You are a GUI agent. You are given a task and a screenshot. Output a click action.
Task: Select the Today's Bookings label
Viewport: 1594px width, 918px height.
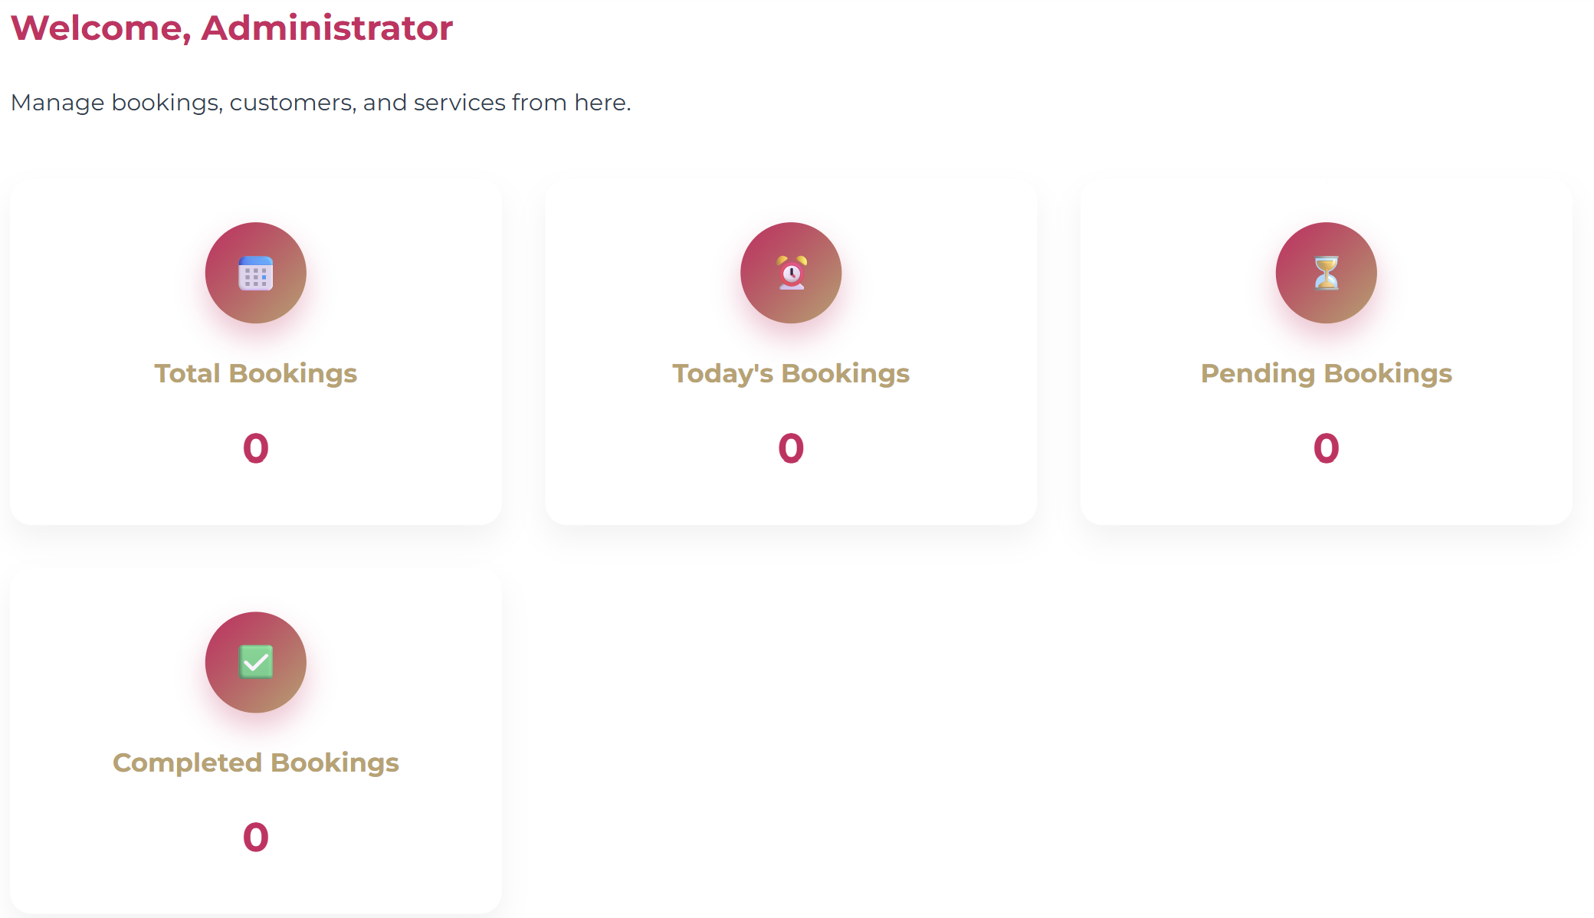(x=791, y=373)
